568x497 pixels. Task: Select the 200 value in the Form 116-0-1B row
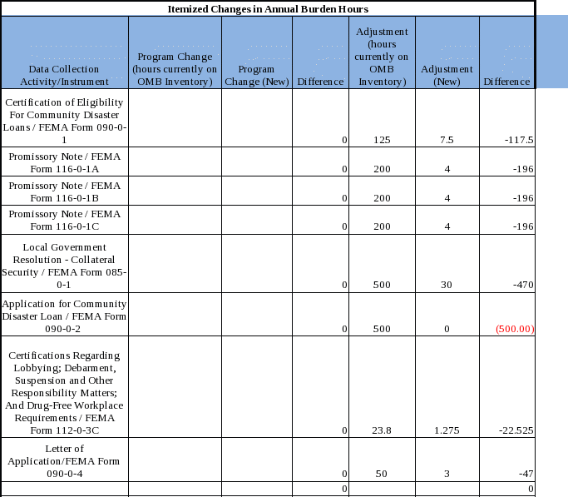pyautogui.click(x=383, y=198)
